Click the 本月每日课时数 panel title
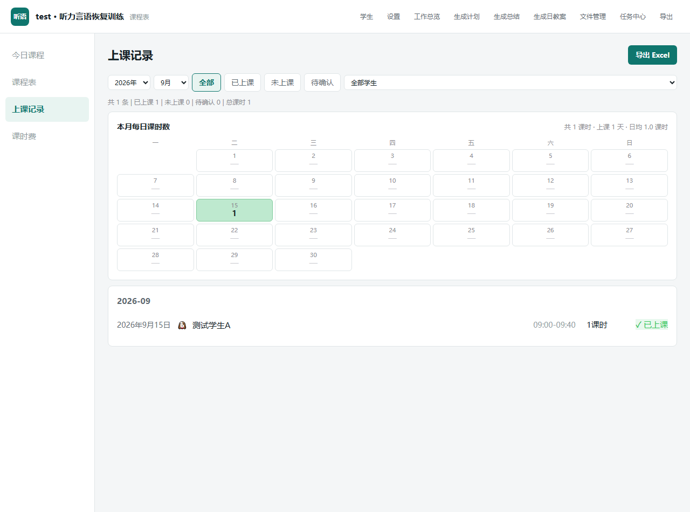The height and width of the screenshot is (512, 690). [x=143, y=127]
